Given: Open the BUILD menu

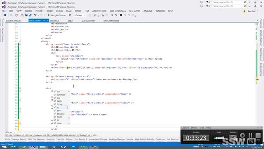Looking at the screenshot, I should click(50, 11).
